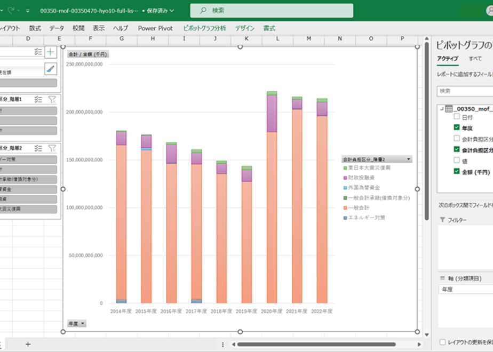
Task: Click the vertical scrollbar up arrow
Action: pos(426,38)
